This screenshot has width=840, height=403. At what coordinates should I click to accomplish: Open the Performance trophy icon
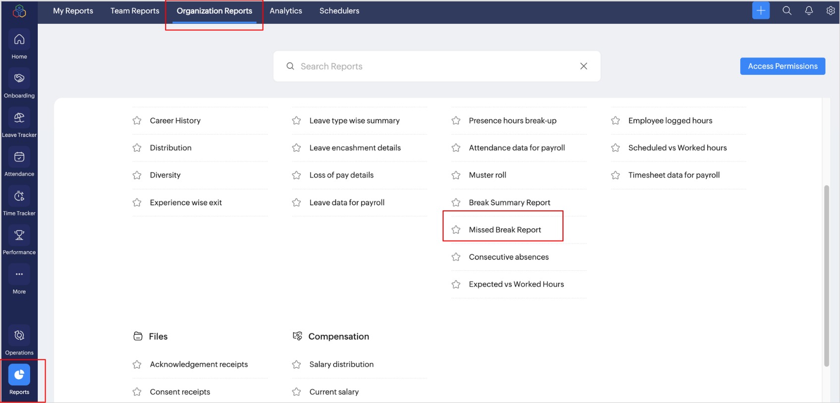click(x=19, y=236)
